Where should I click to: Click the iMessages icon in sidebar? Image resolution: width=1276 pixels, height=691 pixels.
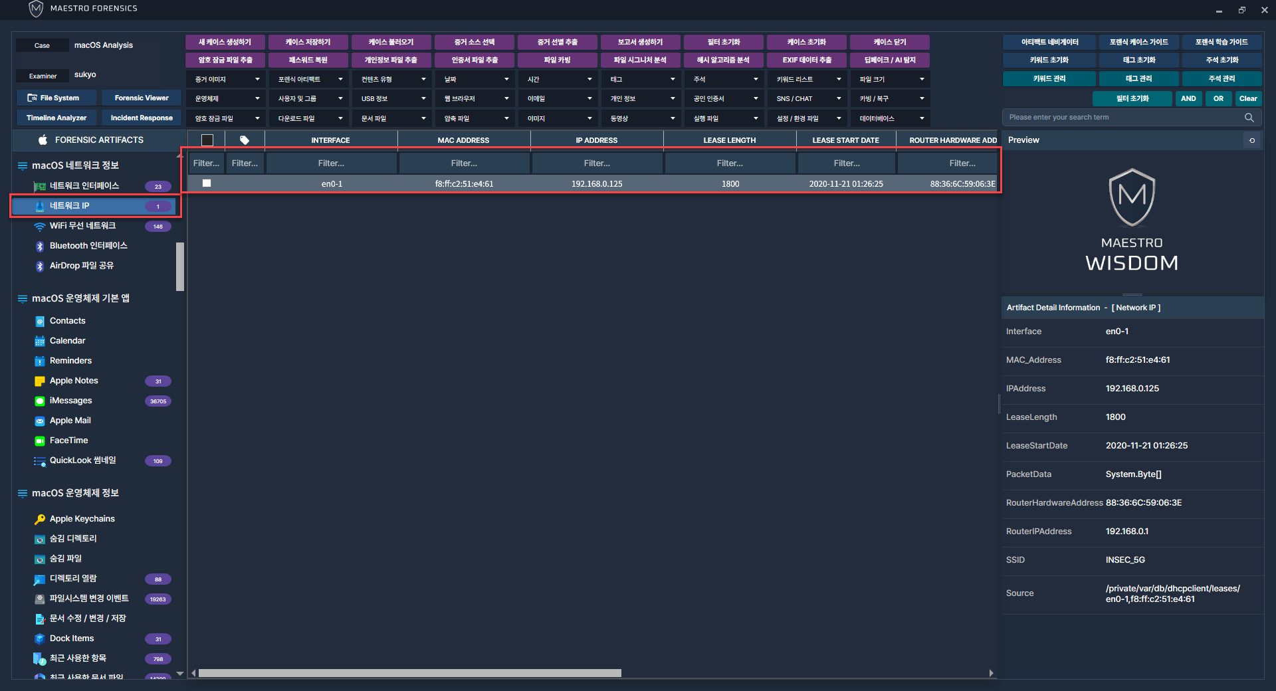[40, 401]
